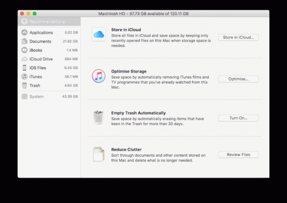Click the blue iCloud icon beside Store in iCloud

point(99,34)
